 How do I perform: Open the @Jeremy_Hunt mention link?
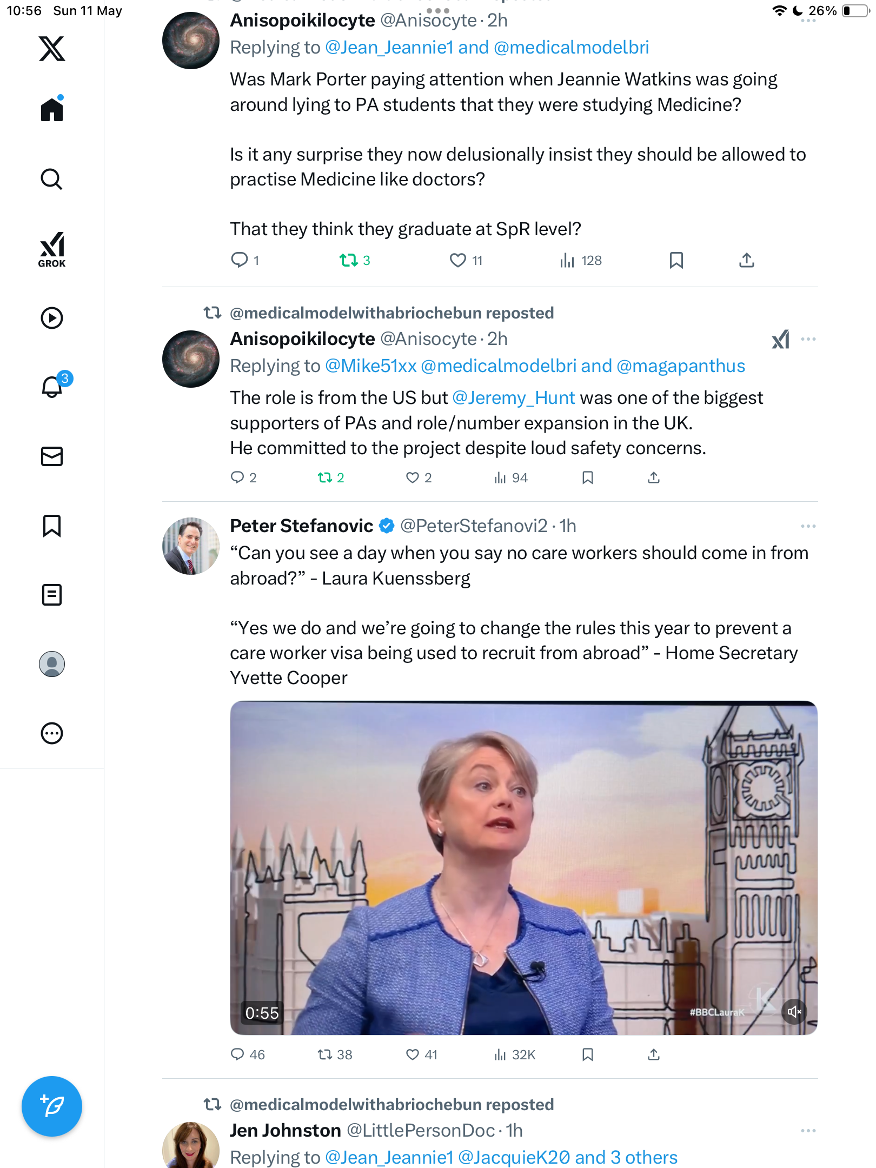point(513,398)
